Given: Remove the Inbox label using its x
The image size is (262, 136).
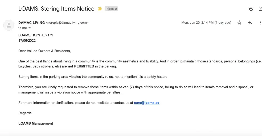Looking at the screenshot, I should 116,9.
